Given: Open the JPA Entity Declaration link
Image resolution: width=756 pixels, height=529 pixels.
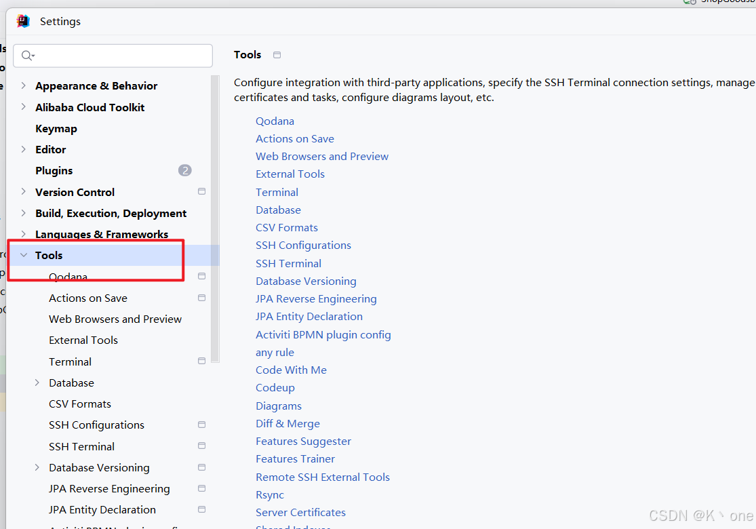Looking at the screenshot, I should point(309,317).
